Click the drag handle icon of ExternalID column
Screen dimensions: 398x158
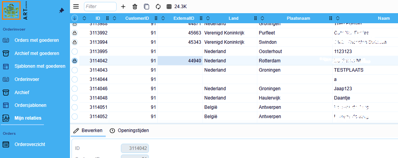coord(201,18)
